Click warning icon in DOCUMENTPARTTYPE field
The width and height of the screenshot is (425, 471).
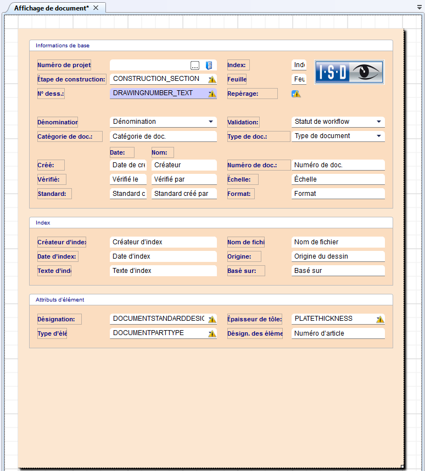212,333
